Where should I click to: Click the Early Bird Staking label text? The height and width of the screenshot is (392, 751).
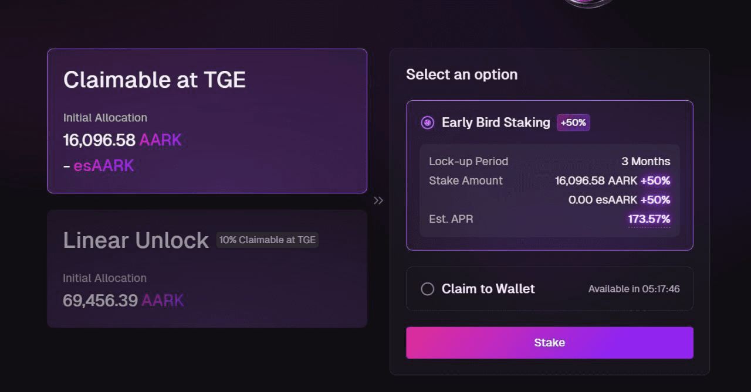(x=496, y=122)
